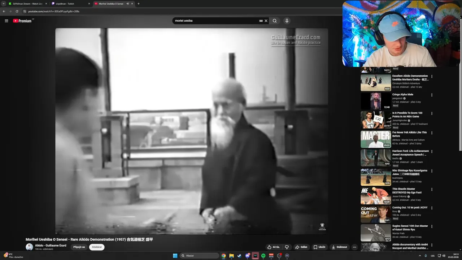The height and width of the screenshot is (260, 462).
Task: Open the on-screen keyboard in search box
Action: pyautogui.click(x=261, y=21)
